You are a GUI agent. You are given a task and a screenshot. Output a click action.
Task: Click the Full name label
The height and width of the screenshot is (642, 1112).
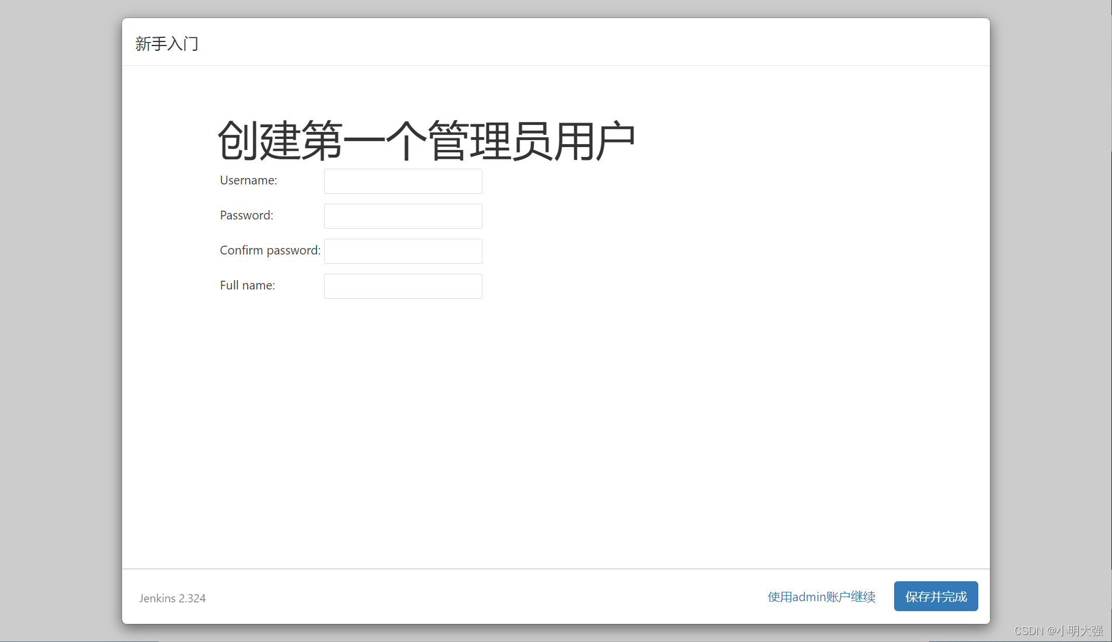click(x=247, y=285)
